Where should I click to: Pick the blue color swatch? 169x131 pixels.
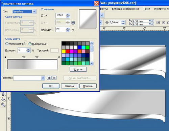pyautogui.click(x=79, y=47)
